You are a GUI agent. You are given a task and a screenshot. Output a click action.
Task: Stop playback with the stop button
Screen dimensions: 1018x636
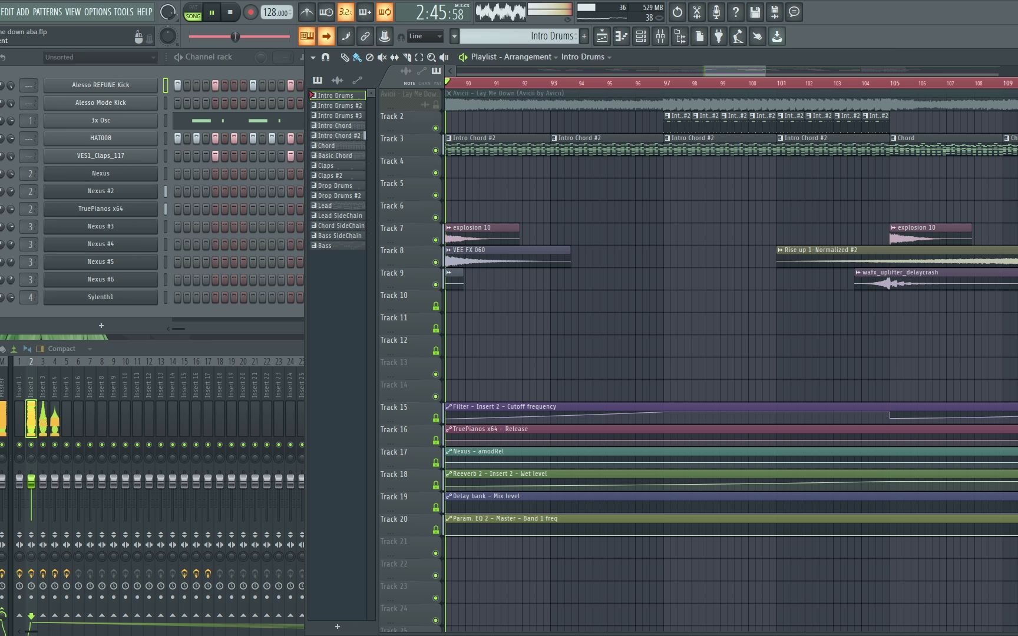(x=230, y=12)
